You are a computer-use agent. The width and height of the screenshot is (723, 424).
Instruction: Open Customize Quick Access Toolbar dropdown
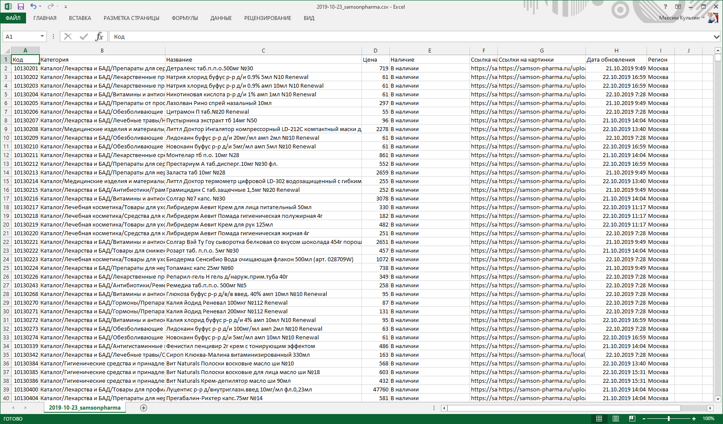[66, 7]
